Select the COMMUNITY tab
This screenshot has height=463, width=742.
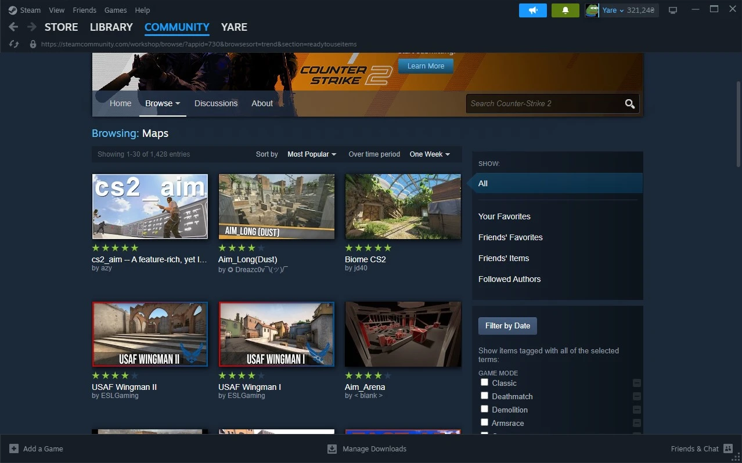[177, 27]
